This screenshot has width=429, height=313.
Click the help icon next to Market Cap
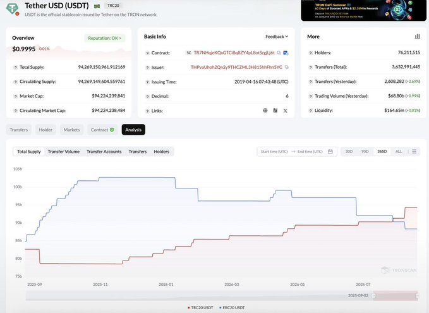[16, 96]
